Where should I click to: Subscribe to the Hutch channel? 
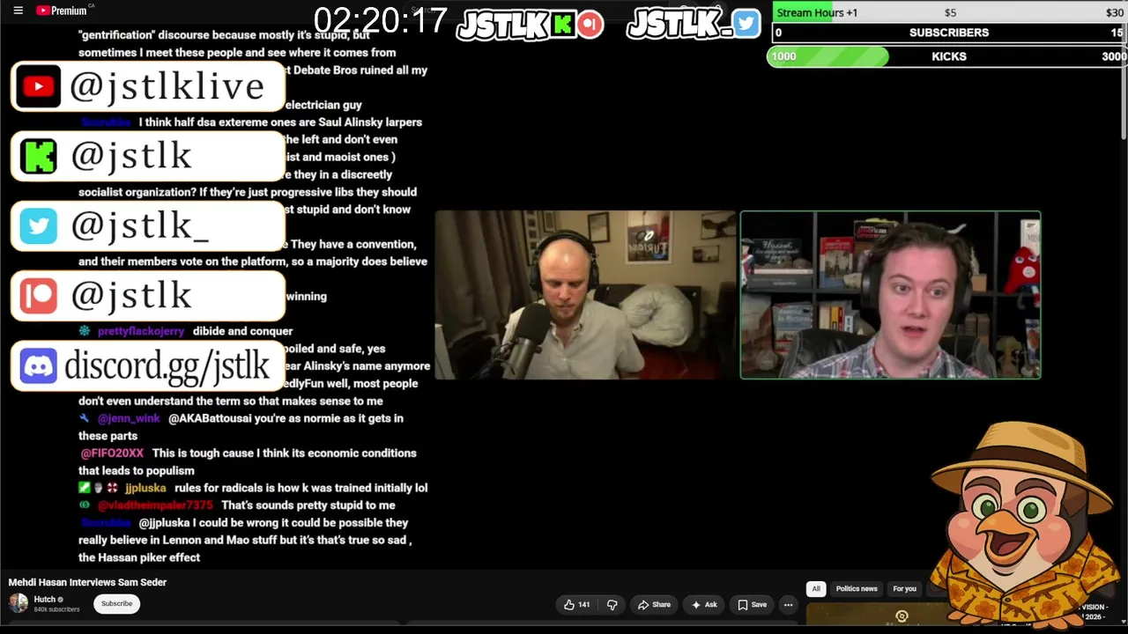(x=116, y=604)
